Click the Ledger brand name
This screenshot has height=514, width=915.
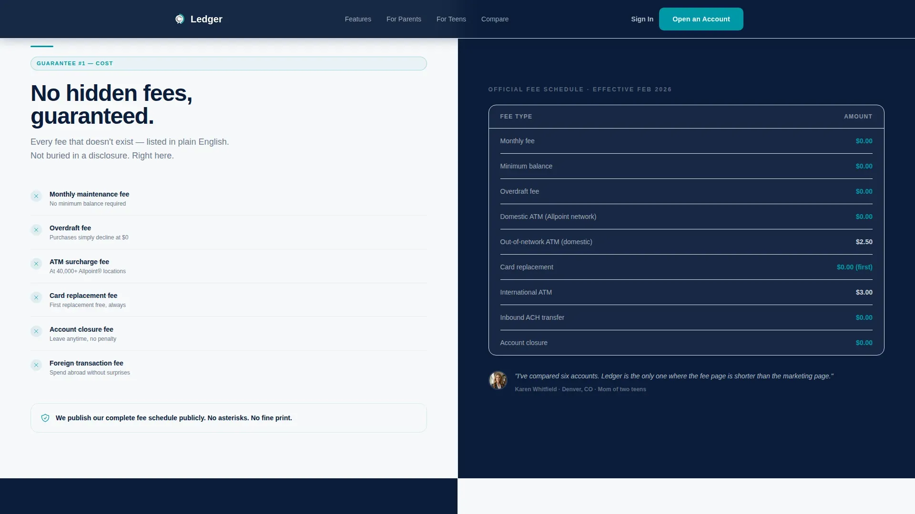tap(206, 19)
